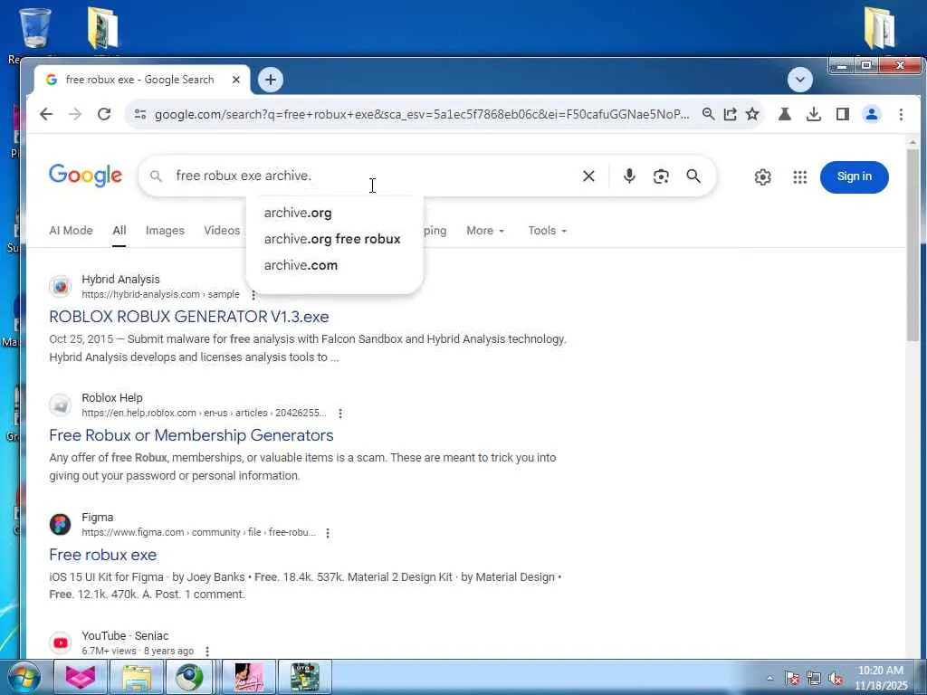Choose 'archive.org free robux' suggestion
Viewport: 927px width, 695px height.
pyautogui.click(x=332, y=239)
